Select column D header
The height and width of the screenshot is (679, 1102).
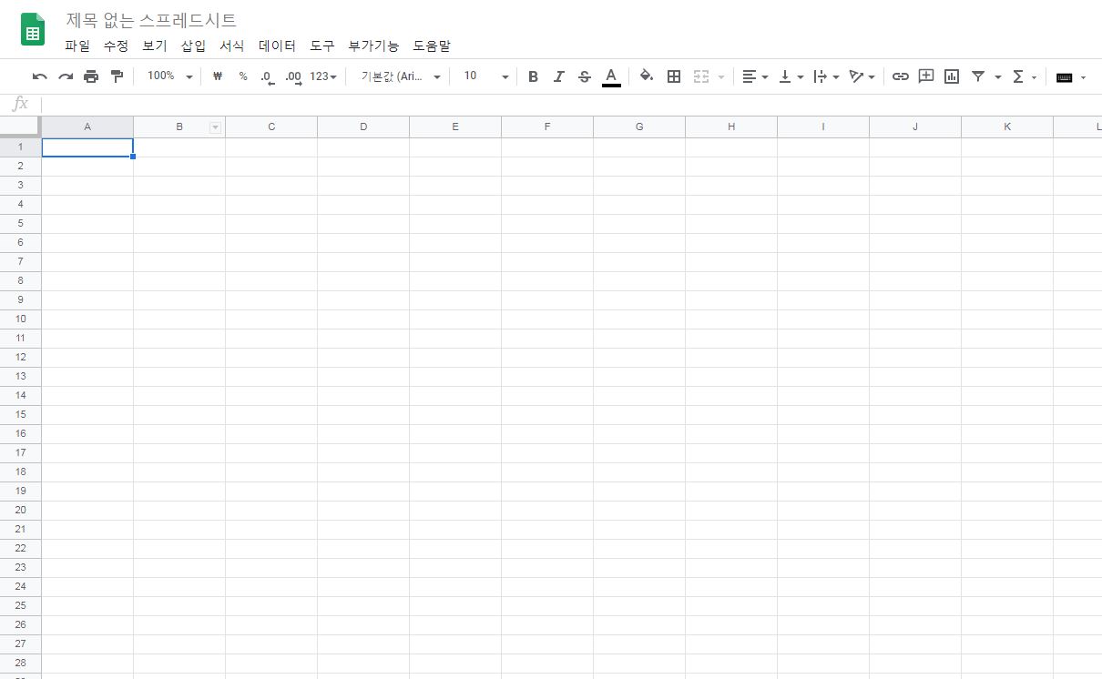(x=363, y=127)
